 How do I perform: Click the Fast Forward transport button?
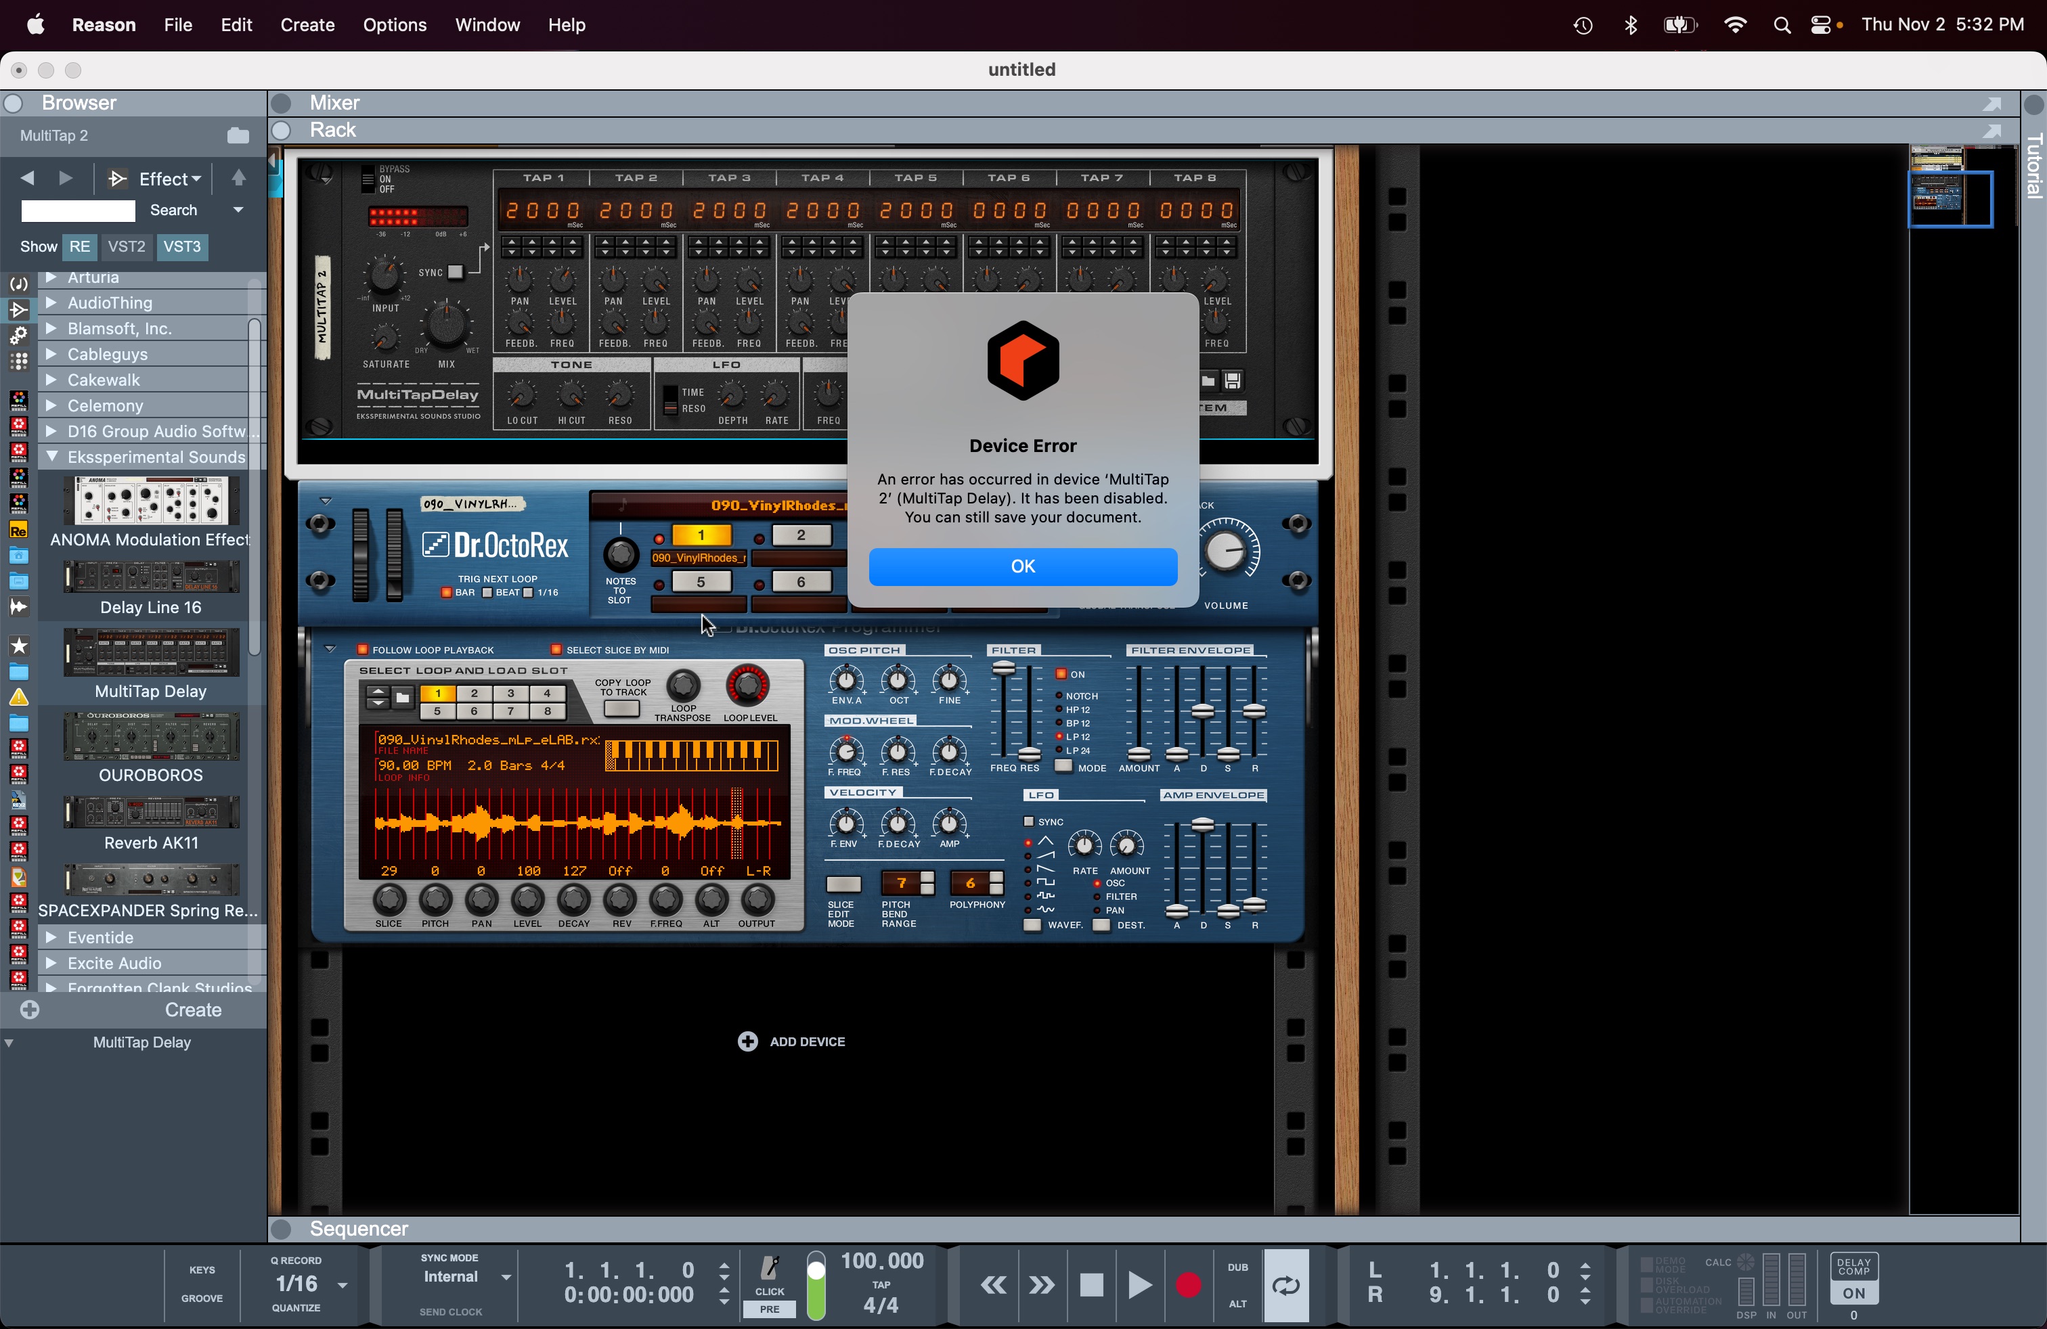[x=1042, y=1285]
